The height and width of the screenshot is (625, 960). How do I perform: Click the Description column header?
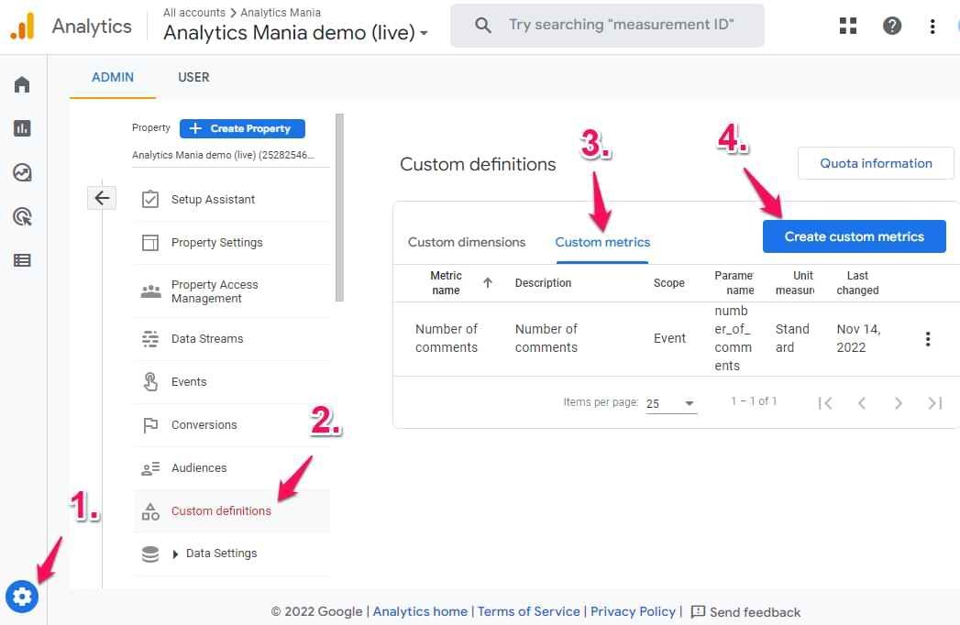(x=543, y=283)
